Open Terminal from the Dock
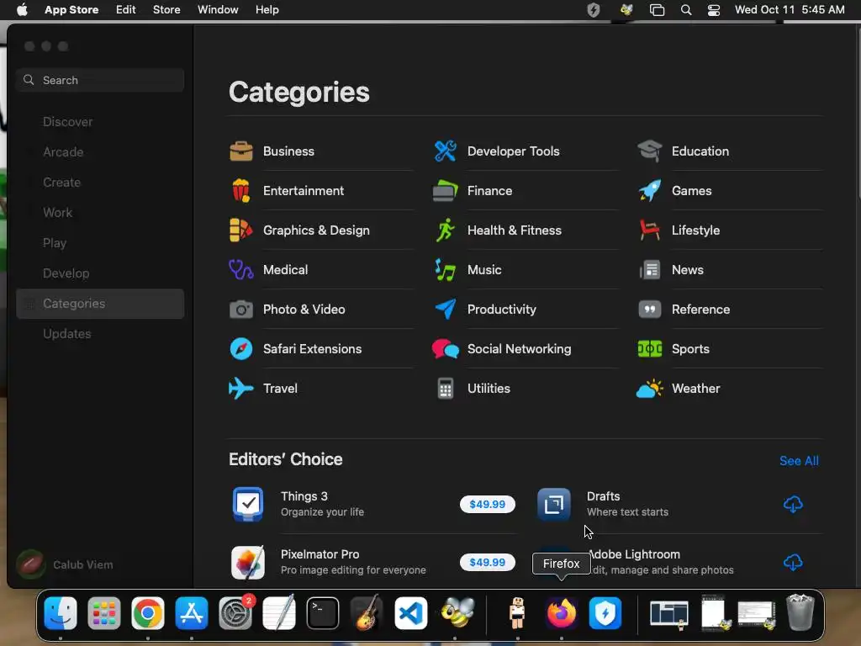The height and width of the screenshot is (646, 861). point(322,612)
